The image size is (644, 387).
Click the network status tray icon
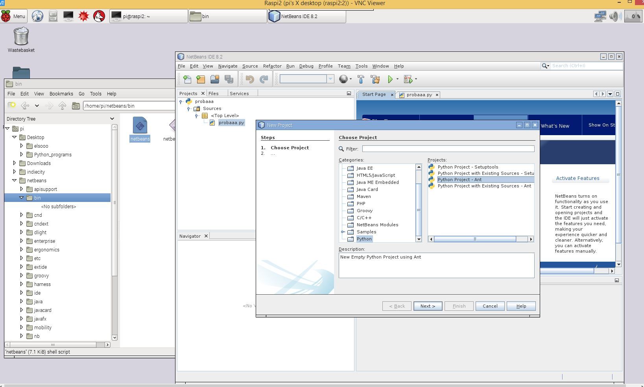pos(600,16)
